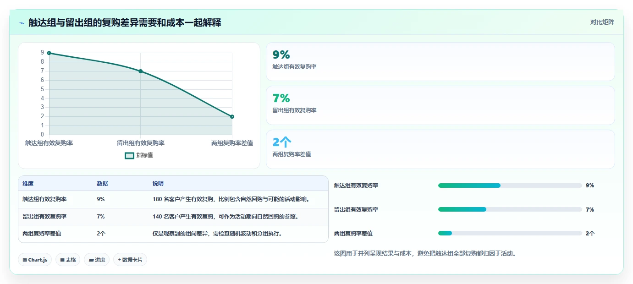Click the icon inside the Chart.js chip
The height and width of the screenshot is (284, 633).
click(25, 260)
